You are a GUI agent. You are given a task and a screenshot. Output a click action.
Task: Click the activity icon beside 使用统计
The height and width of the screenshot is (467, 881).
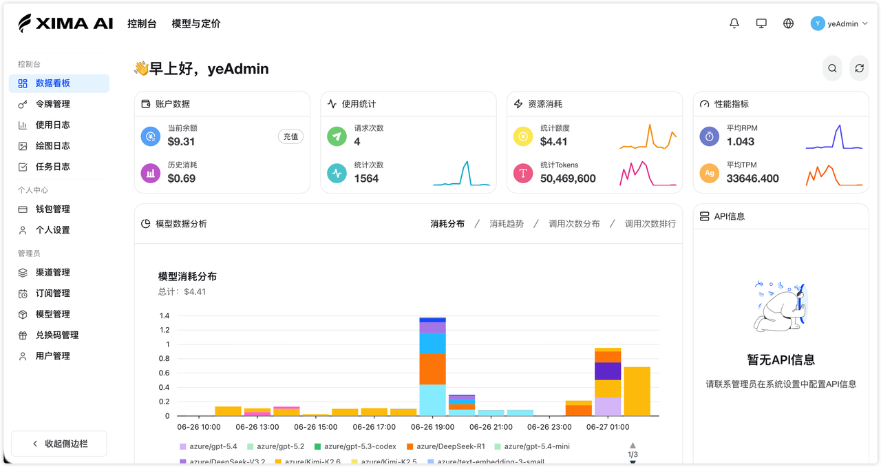click(x=332, y=104)
